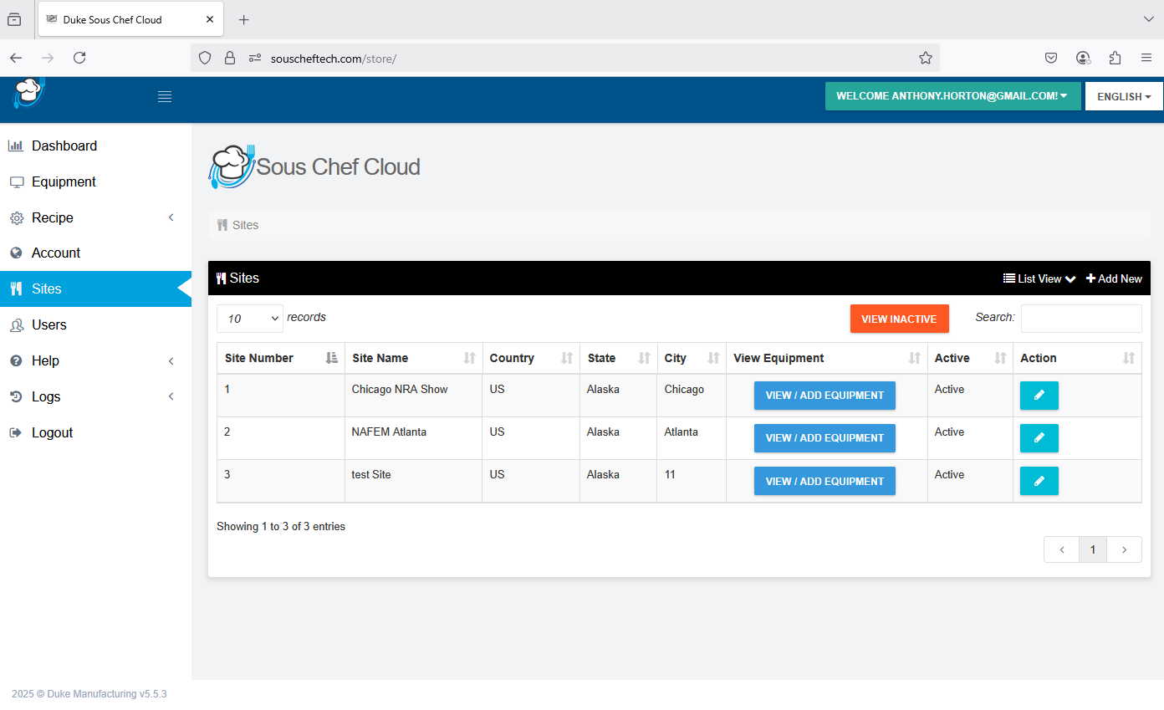Bookmark this page with star icon

[926, 58]
